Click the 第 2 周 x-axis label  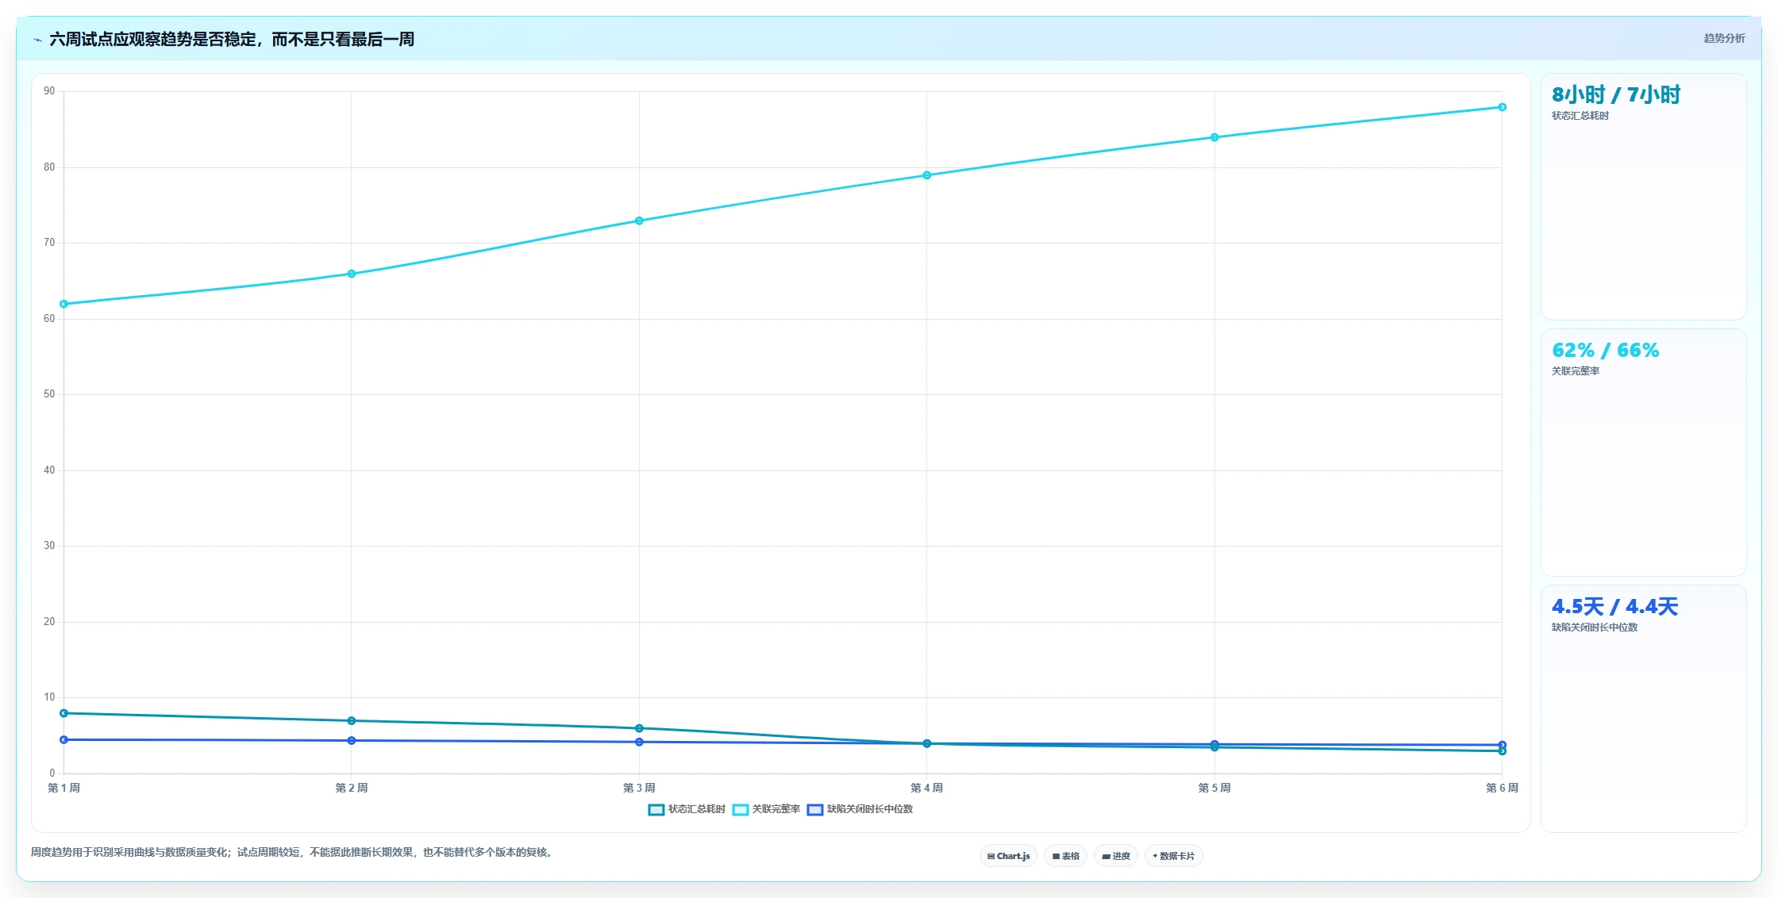(x=352, y=788)
